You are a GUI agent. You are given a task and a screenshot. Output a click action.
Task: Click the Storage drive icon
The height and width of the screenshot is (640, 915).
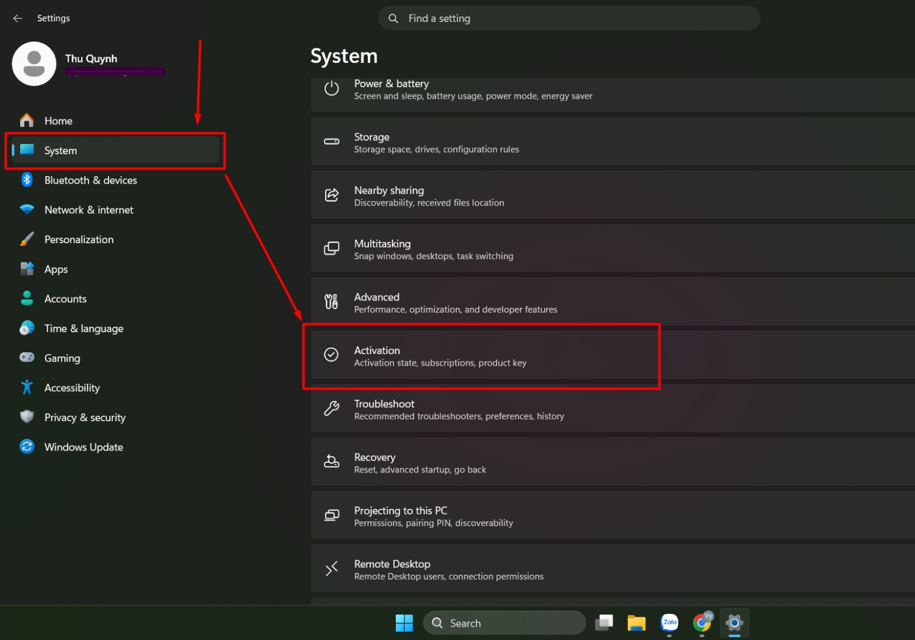pos(332,141)
